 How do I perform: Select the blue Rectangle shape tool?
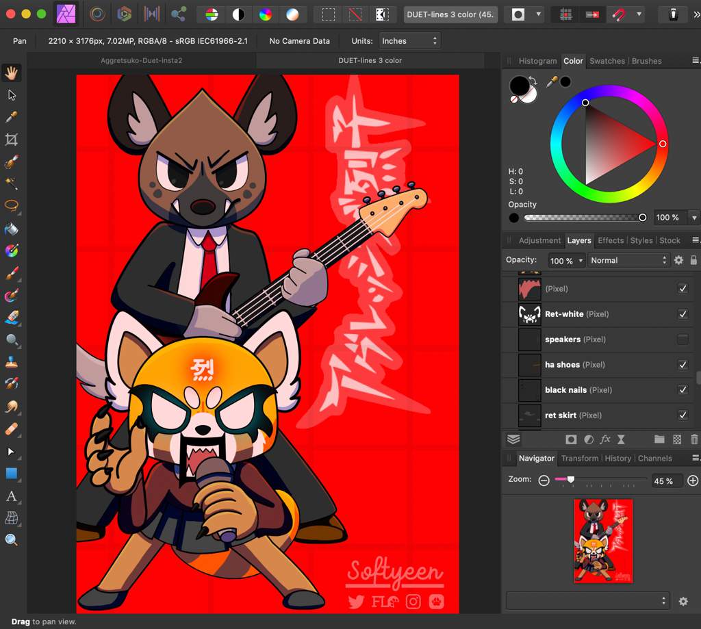coord(12,474)
